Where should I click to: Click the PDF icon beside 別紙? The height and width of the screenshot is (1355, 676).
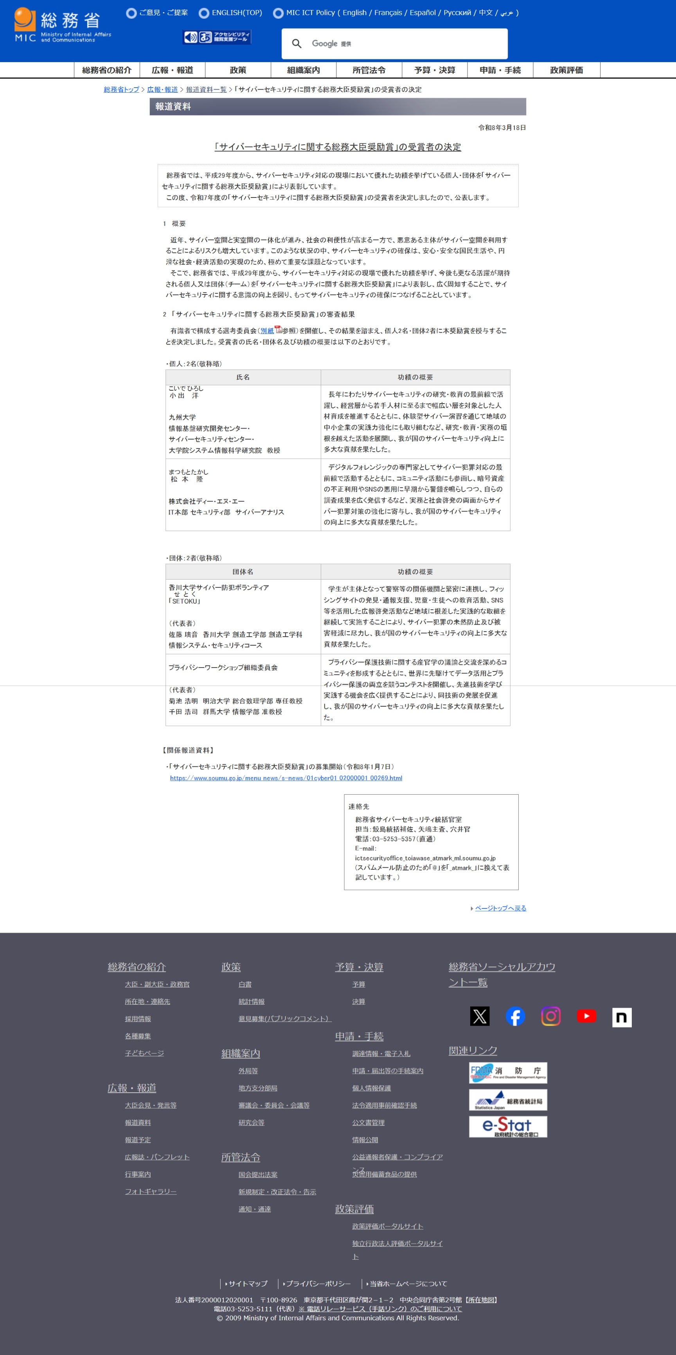(278, 330)
